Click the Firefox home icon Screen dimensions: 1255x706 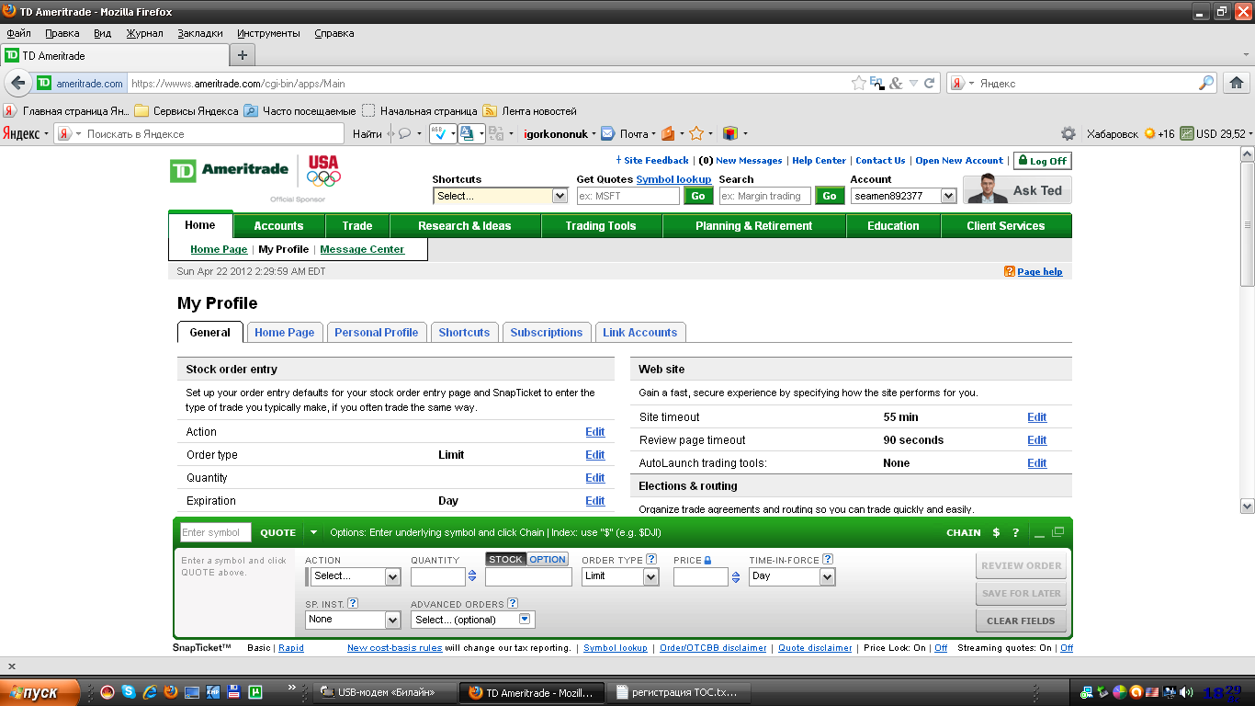tap(1236, 83)
